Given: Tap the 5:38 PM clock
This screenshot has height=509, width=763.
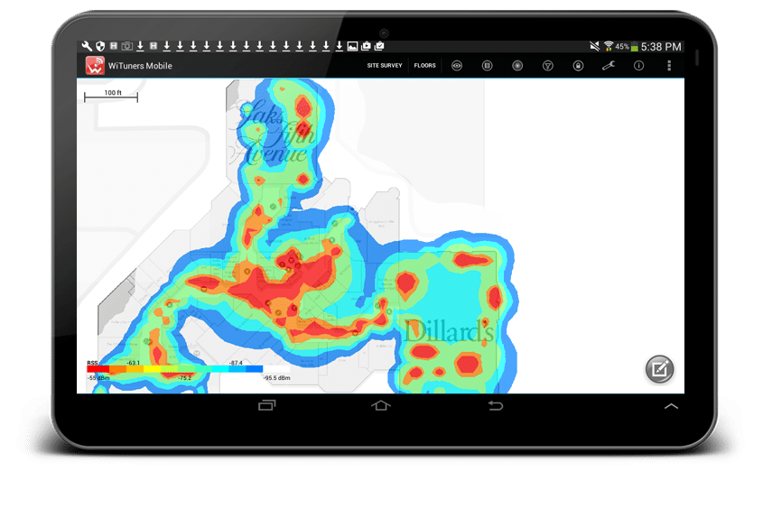Looking at the screenshot, I should [661, 47].
